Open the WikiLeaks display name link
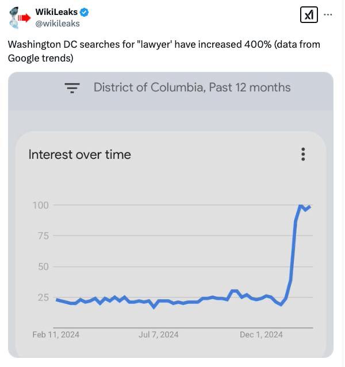345x367 pixels. (56, 12)
